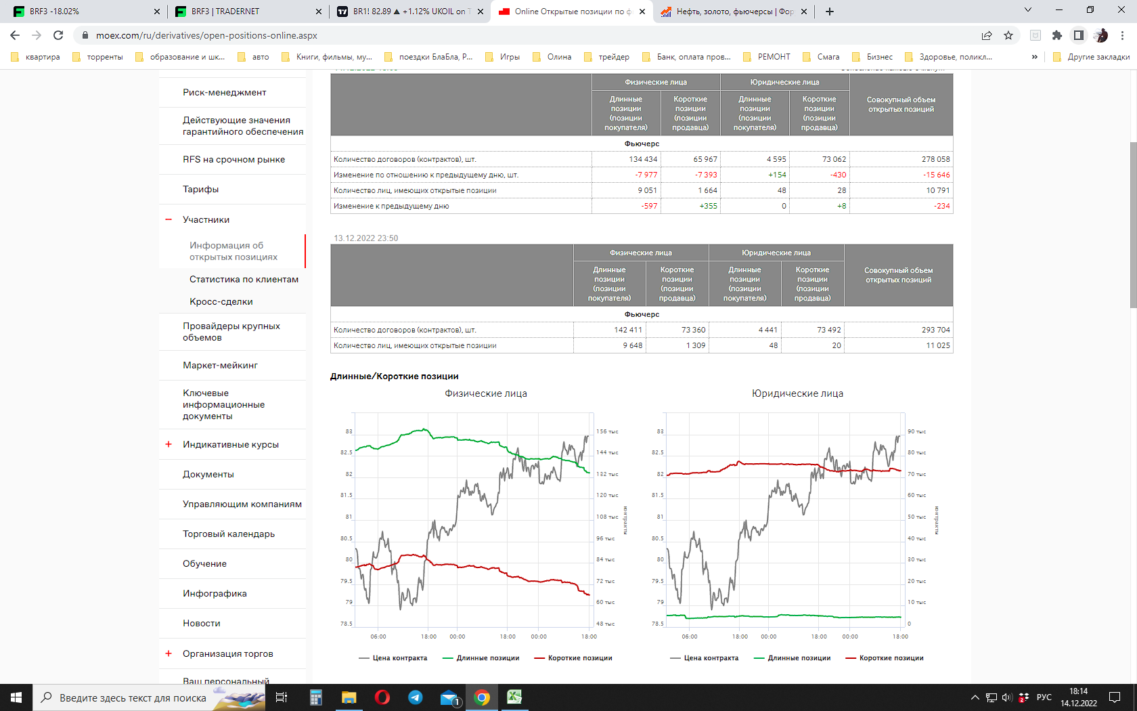Screen dimensions: 1137x711
Task: Open the Chrome side panel icon
Action: (x=1079, y=35)
